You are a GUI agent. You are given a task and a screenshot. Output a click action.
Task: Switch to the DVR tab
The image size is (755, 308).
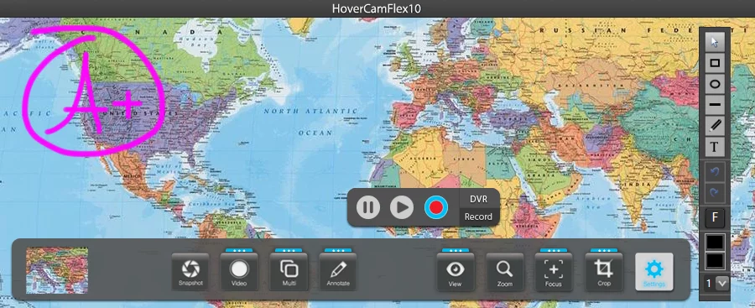click(x=478, y=199)
